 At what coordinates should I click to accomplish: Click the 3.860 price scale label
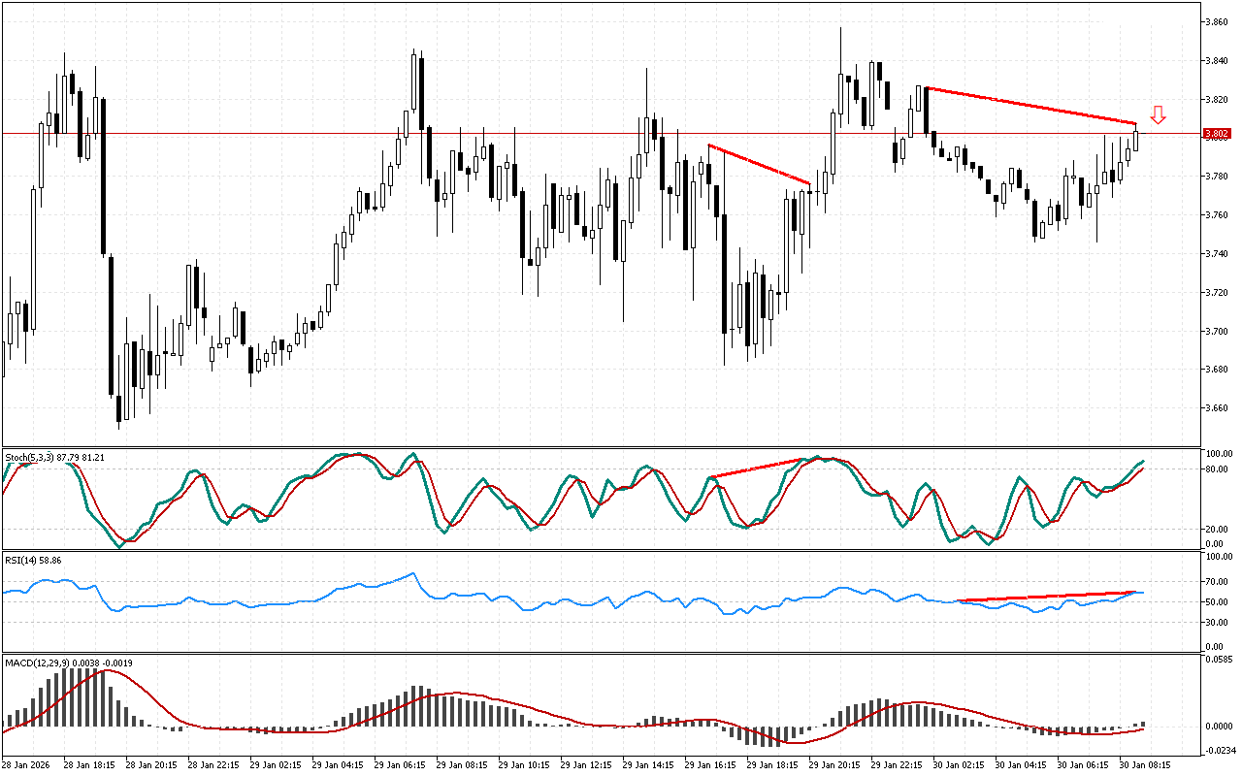click(x=1217, y=21)
